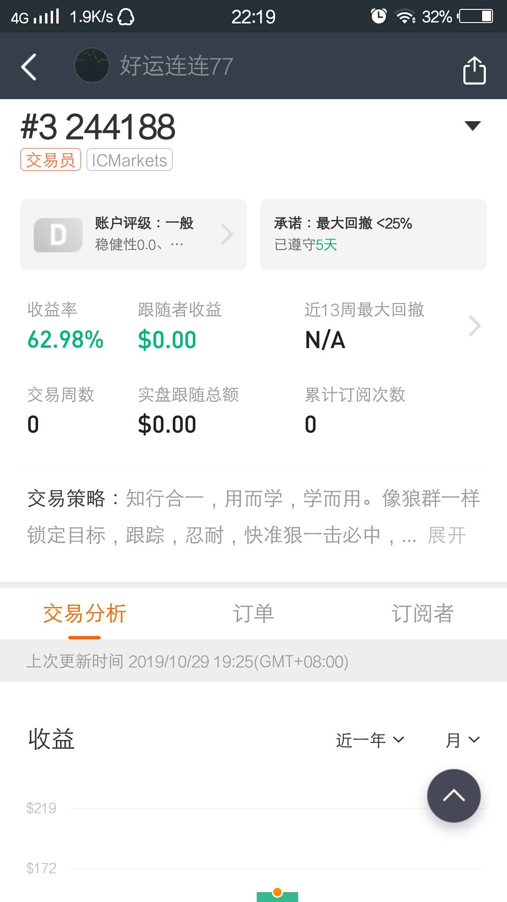Switch to the 订阅者 tab
This screenshot has width=507, height=902.
422,614
